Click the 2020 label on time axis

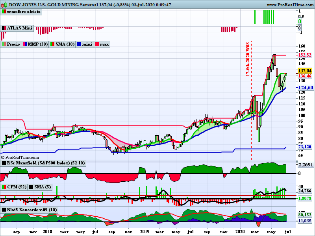pos(240,232)
